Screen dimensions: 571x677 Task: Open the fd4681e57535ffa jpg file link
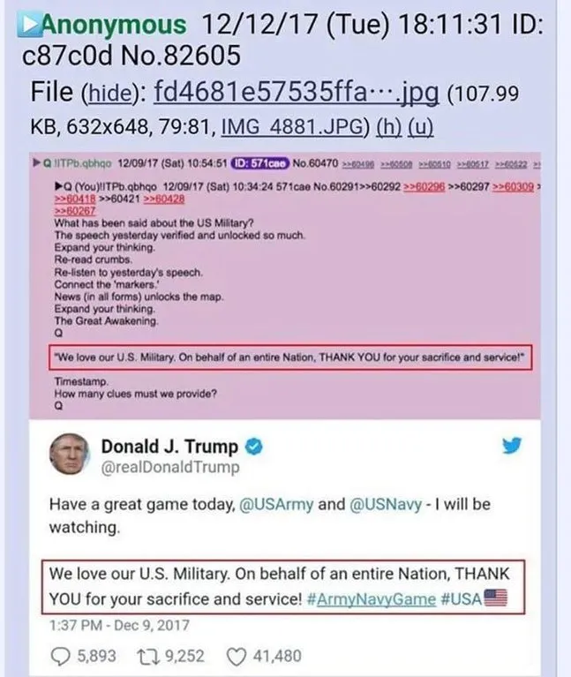coord(296,92)
